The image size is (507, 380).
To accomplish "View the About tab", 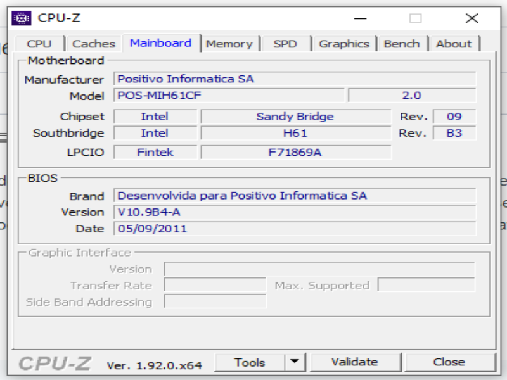I will point(454,44).
